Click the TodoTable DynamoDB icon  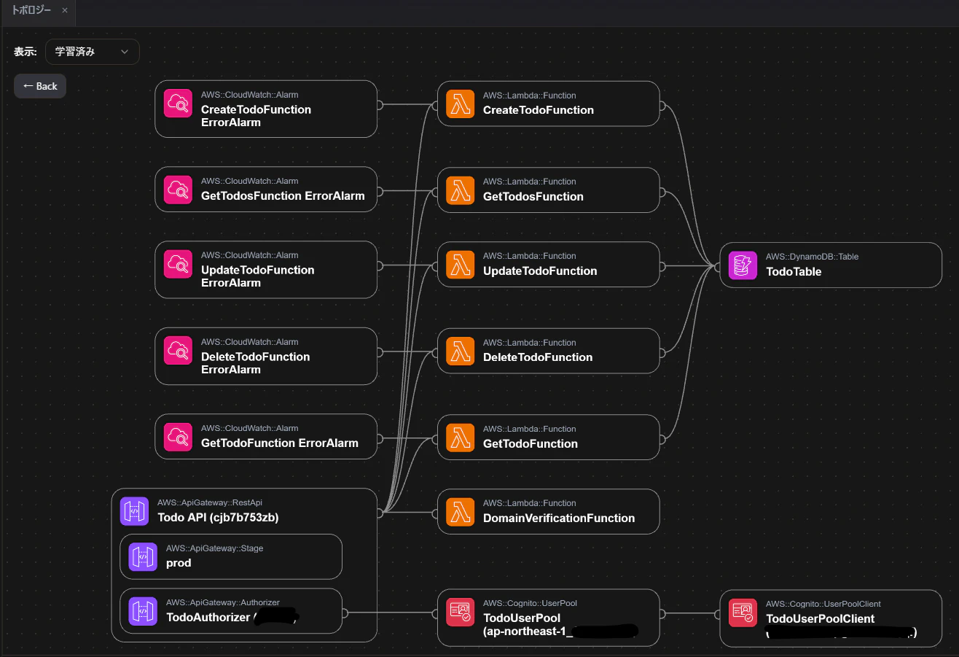point(743,265)
